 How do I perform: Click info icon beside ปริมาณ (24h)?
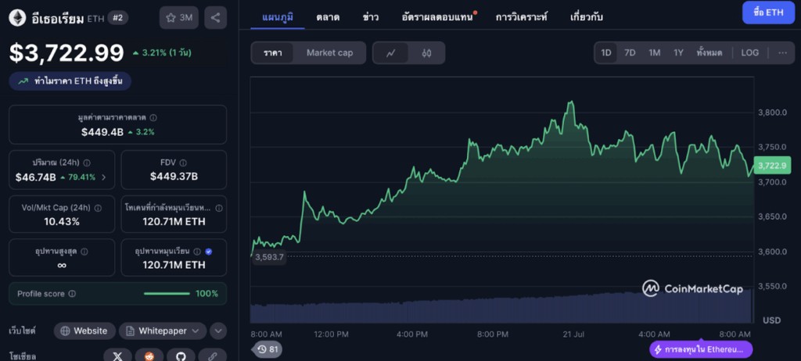coord(87,163)
